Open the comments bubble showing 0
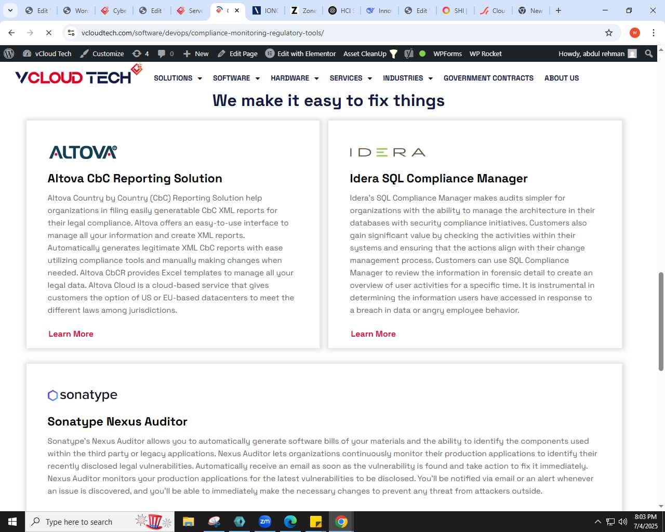Image resolution: width=665 pixels, height=532 pixels. [x=166, y=54]
